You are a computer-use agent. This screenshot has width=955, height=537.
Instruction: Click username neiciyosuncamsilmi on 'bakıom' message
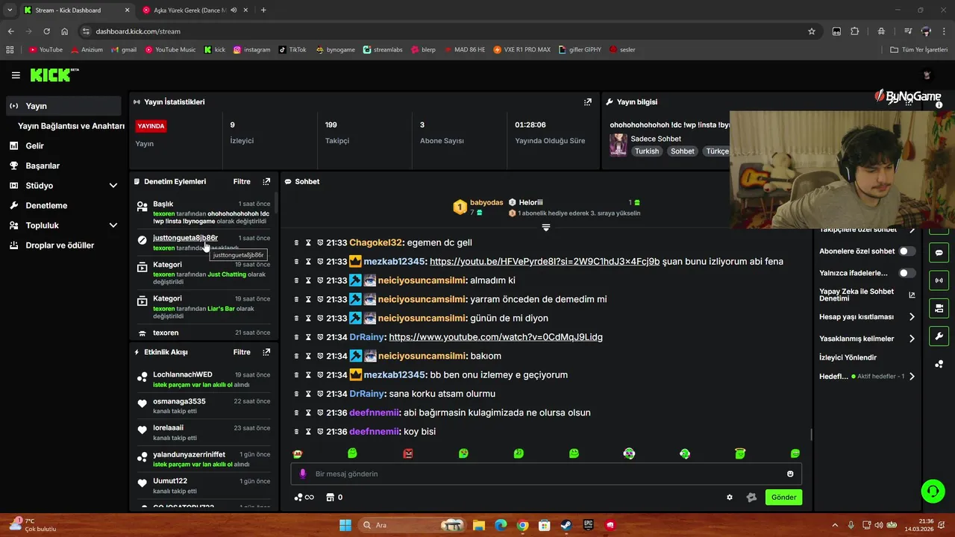click(422, 357)
